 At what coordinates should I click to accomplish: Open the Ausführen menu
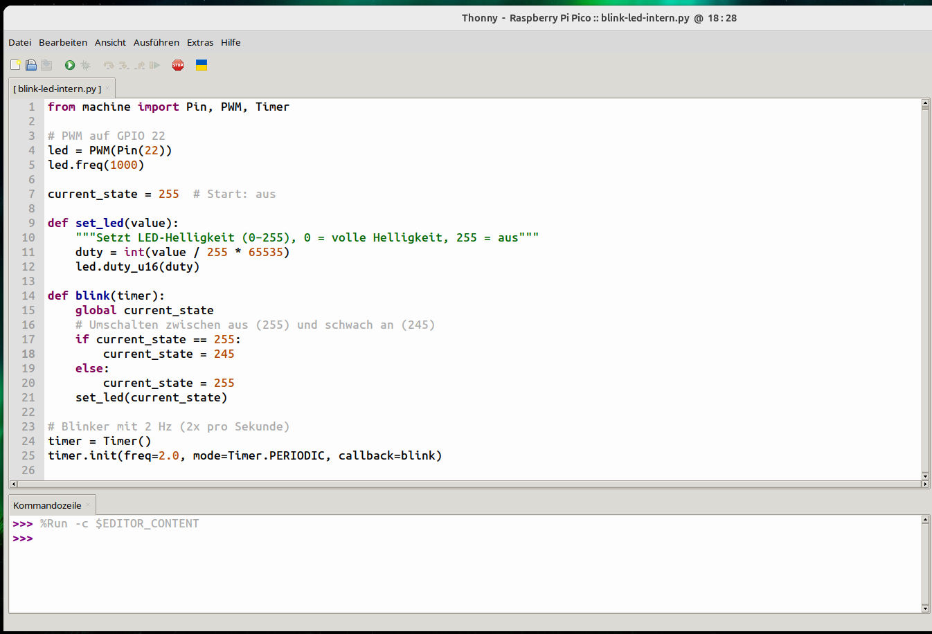click(x=156, y=42)
